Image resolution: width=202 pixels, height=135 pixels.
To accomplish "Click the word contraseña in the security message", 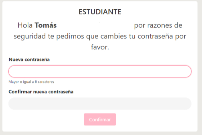I will pyautogui.click(x=155, y=36).
